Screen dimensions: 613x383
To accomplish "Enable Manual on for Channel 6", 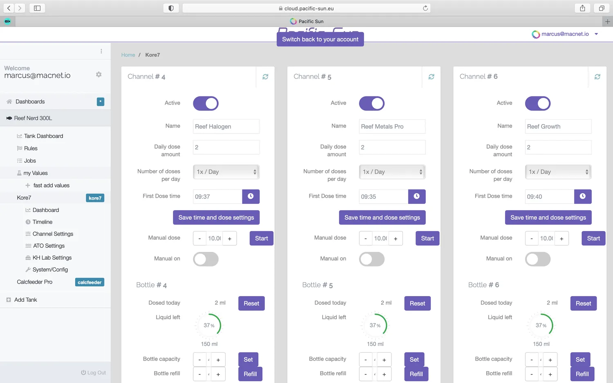I will 538,259.
